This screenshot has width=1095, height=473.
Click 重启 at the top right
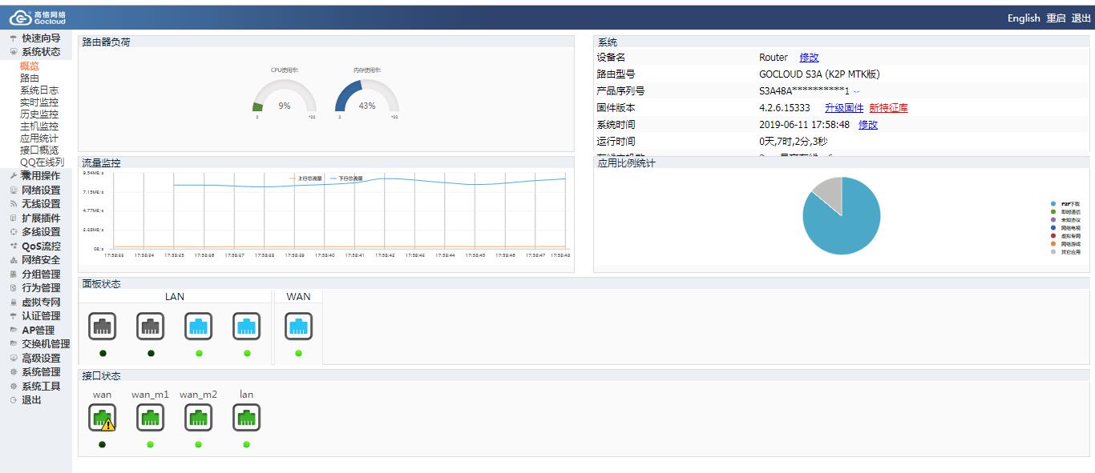point(1056,18)
